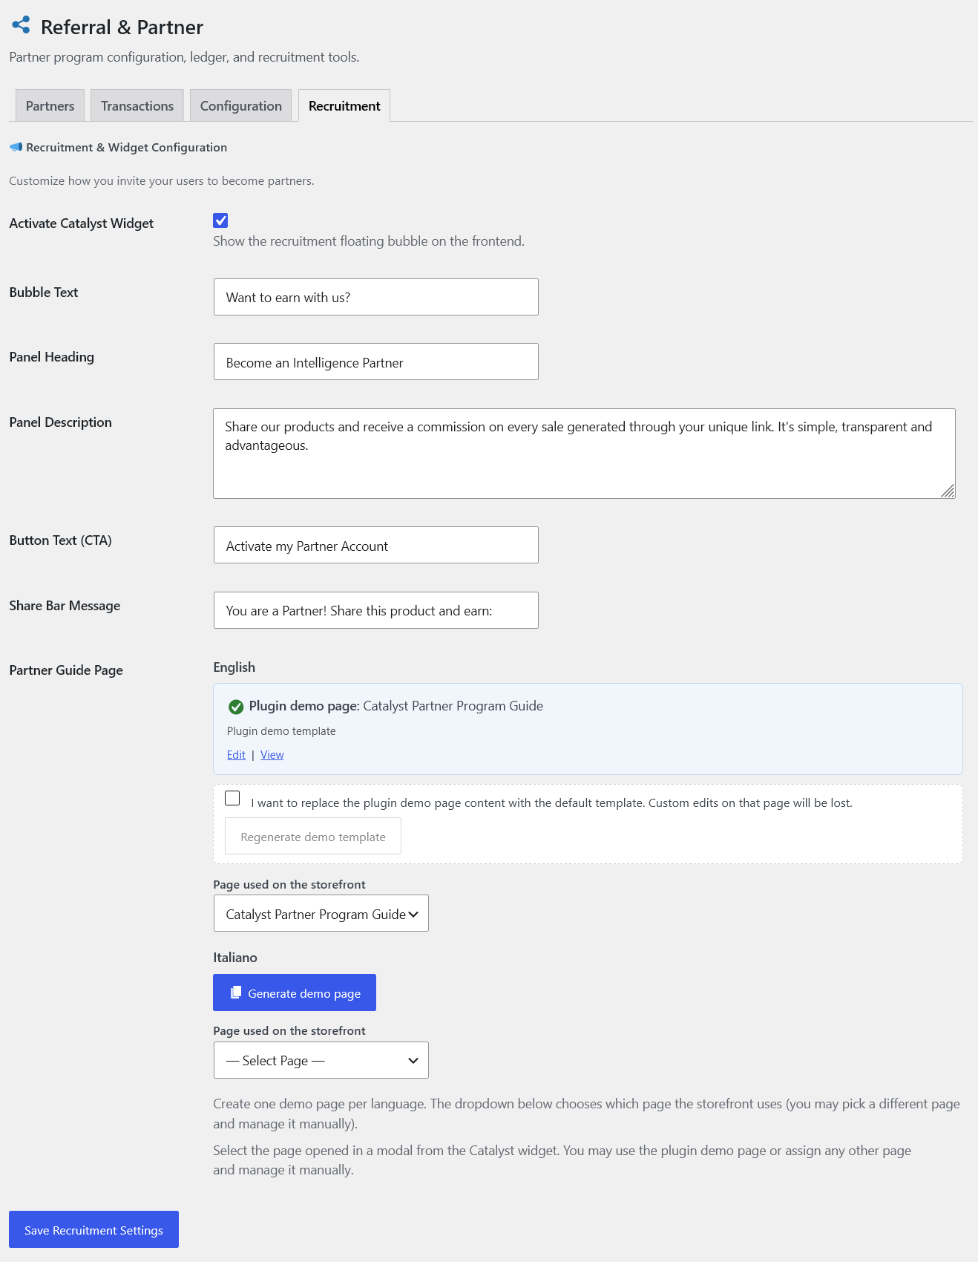Click the share icon beside Referral & Partner
The image size is (978, 1262).
[x=21, y=25]
